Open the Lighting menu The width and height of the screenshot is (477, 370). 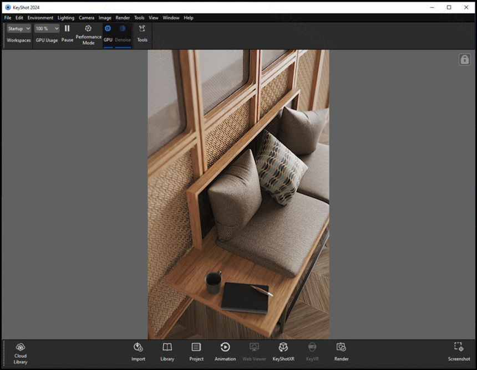coord(65,18)
